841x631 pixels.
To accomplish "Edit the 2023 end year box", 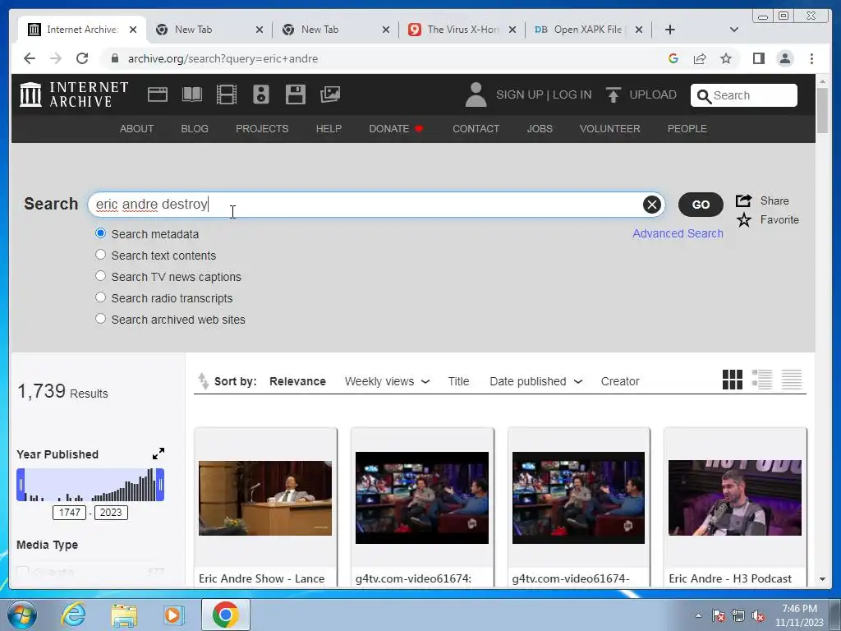I will point(111,513).
